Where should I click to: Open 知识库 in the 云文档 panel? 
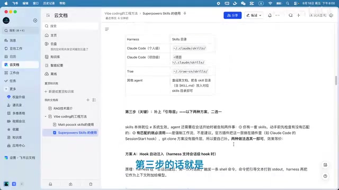tap(52, 57)
